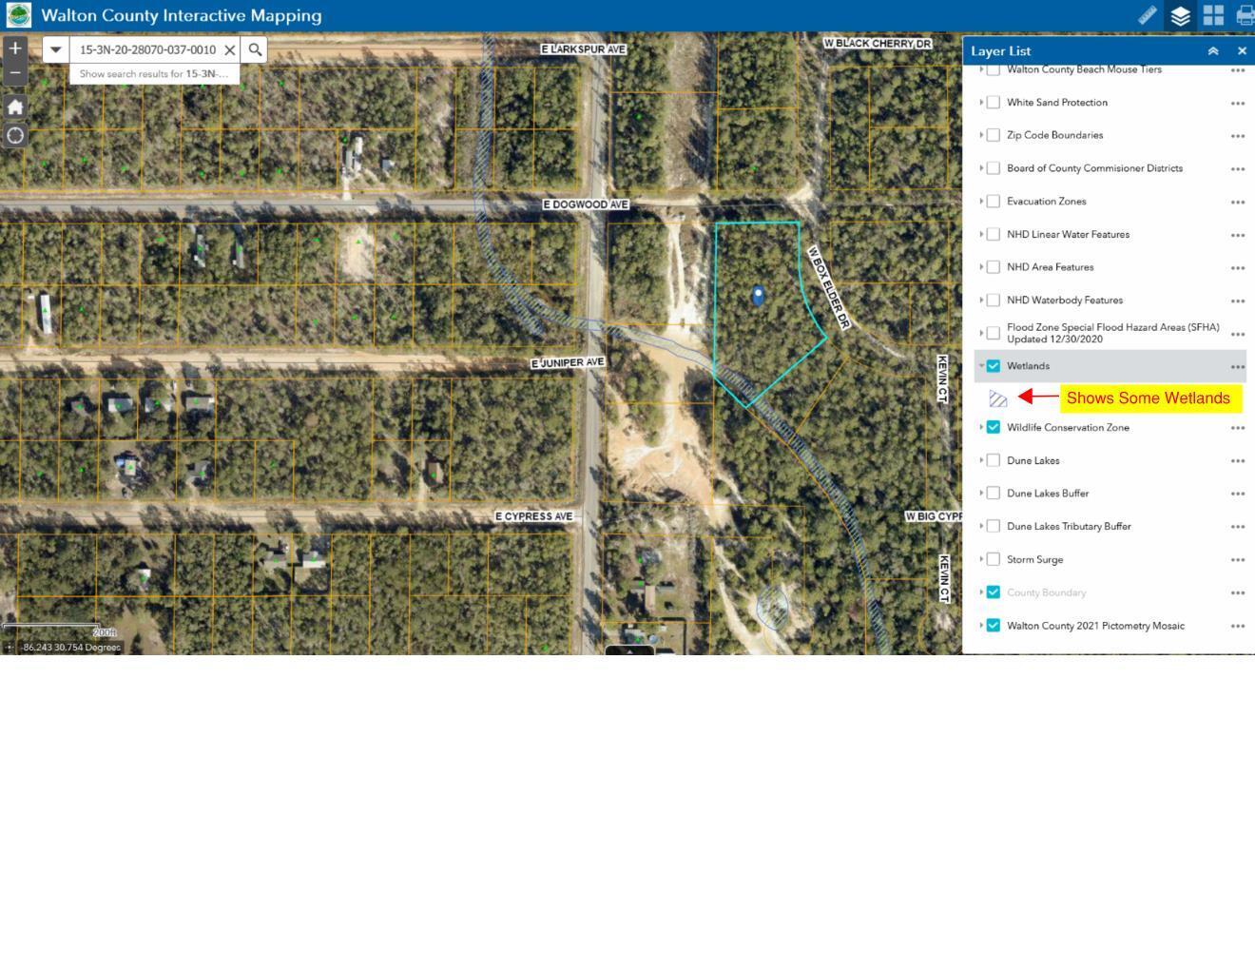This screenshot has height=970, width=1255.
Task: Clear the parcel search with the X
Action: pyautogui.click(x=230, y=49)
